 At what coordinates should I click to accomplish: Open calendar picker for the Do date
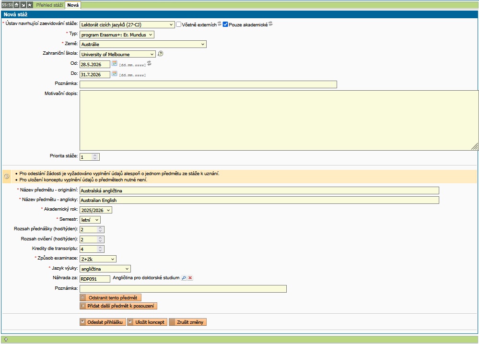tap(115, 74)
